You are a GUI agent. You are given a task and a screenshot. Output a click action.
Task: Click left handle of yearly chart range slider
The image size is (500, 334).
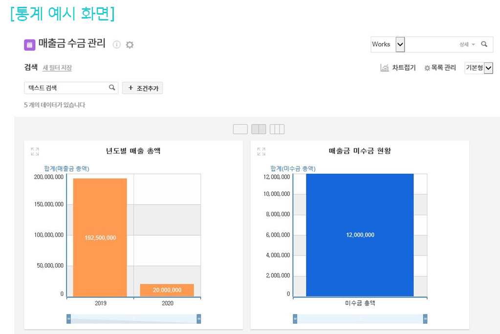[x=69, y=319]
